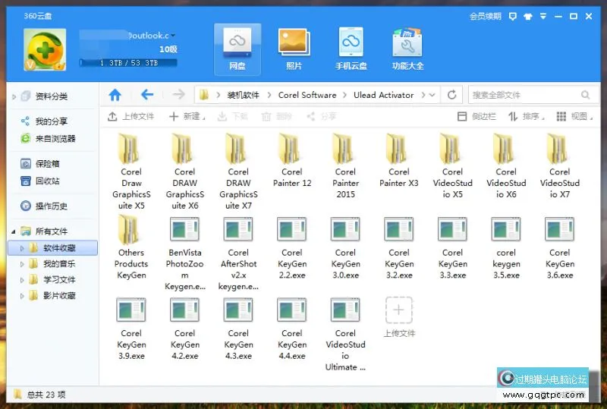Select Corel KeyGen 4.4.exe file
This screenshot has height=409, width=607.
pyautogui.click(x=292, y=329)
